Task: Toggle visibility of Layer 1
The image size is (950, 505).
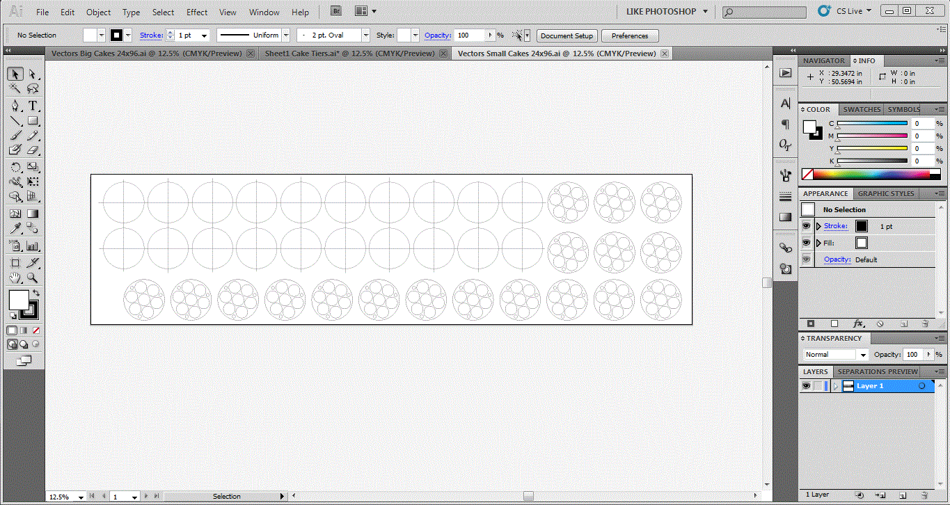Action: click(x=807, y=386)
